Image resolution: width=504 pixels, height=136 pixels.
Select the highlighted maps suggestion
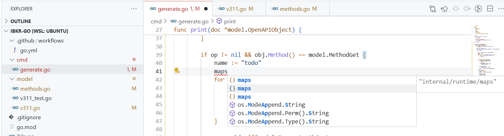pyautogui.click(x=322, y=88)
